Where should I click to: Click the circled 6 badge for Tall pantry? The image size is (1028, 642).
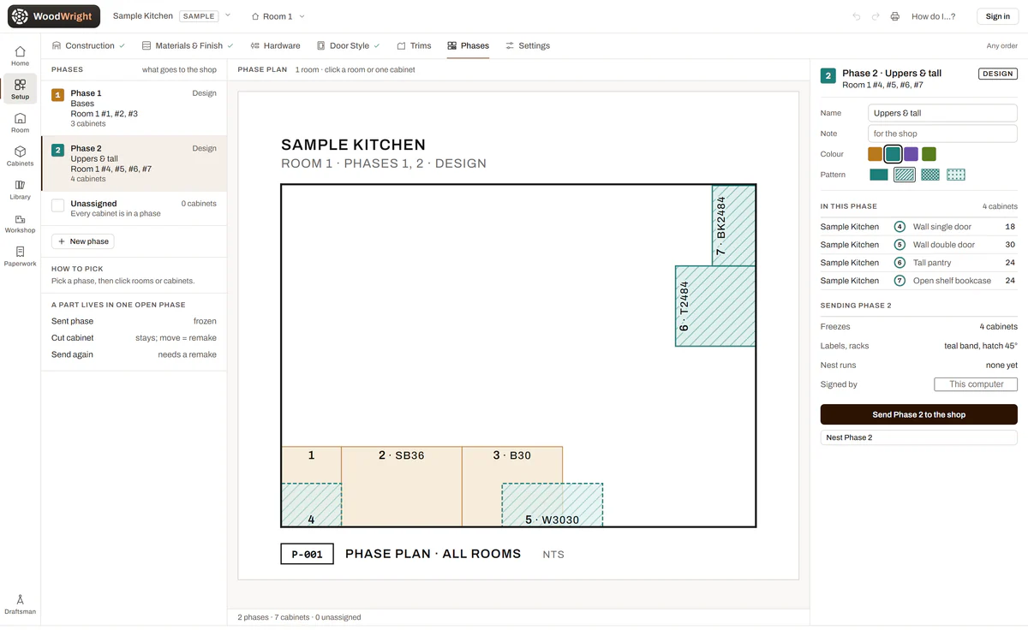point(899,263)
